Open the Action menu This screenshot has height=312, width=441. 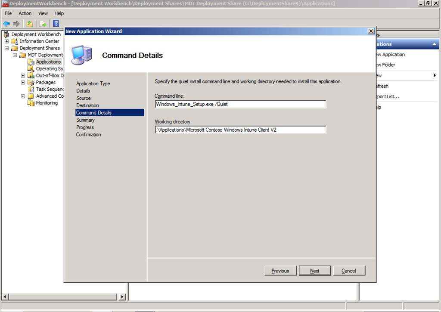tap(25, 13)
